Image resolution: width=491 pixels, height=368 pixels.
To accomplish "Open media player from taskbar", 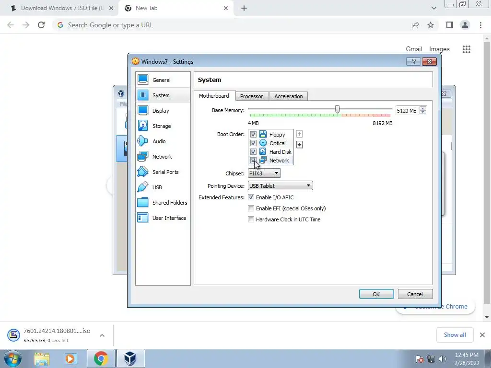I will click(x=70, y=358).
